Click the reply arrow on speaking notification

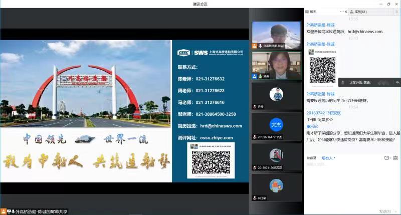[397, 82]
